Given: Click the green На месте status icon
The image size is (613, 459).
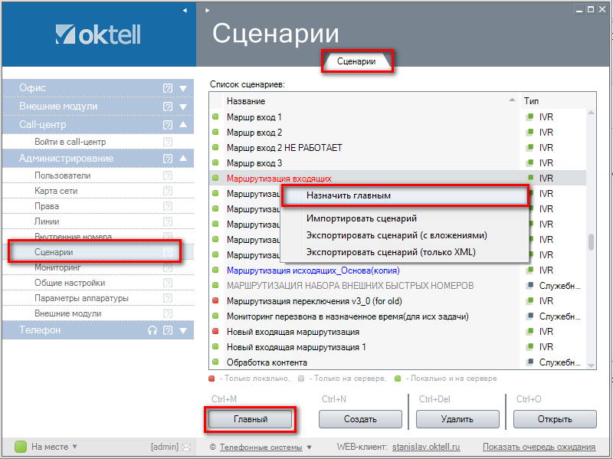Looking at the screenshot, I should click(x=21, y=447).
